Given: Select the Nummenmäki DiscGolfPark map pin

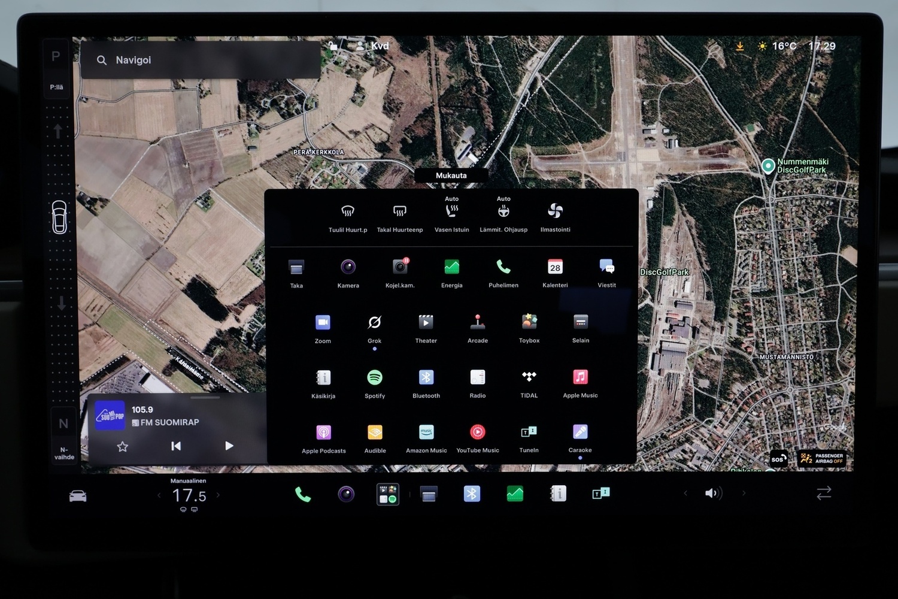Looking at the screenshot, I should [x=768, y=165].
